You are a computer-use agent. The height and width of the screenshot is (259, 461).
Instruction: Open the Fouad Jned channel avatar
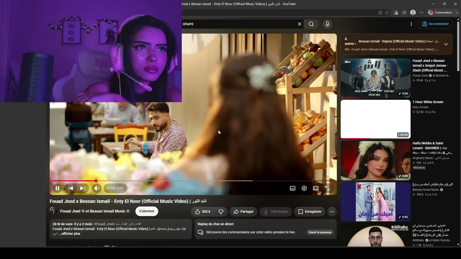[x=53, y=211]
